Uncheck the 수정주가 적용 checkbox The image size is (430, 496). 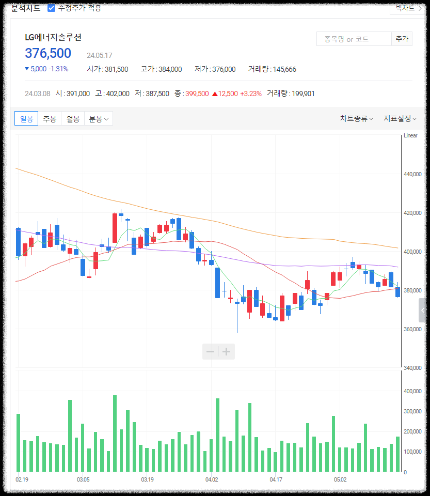[51, 8]
